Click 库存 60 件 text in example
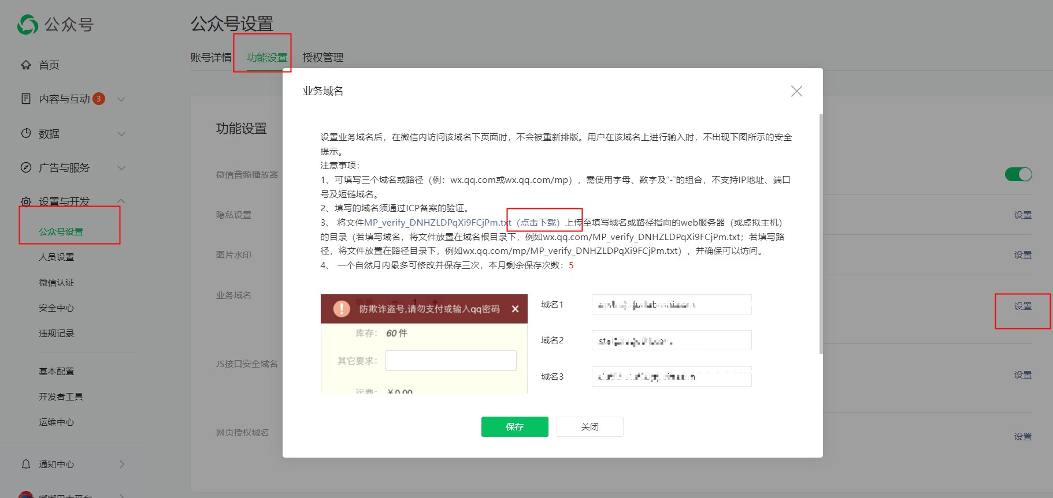1053x498 pixels. tap(381, 333)
